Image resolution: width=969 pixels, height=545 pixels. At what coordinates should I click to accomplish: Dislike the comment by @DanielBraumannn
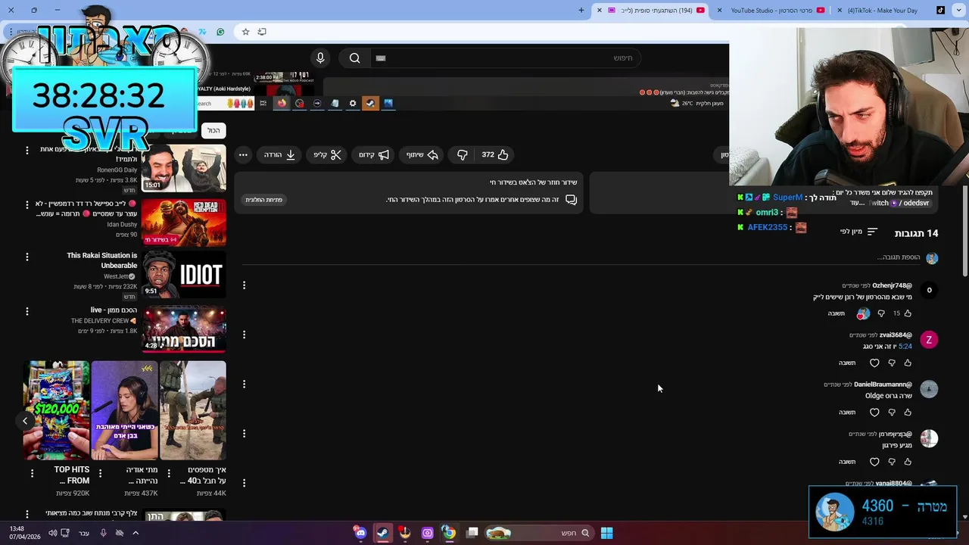(891, 413)
